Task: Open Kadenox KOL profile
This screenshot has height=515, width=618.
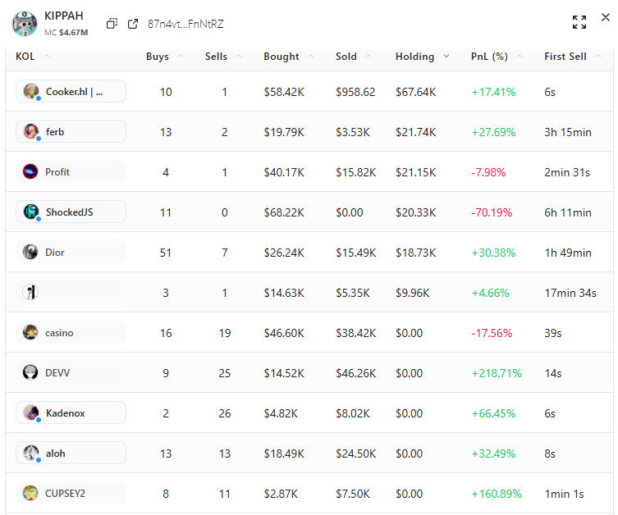Action: [x=71, y=412]
